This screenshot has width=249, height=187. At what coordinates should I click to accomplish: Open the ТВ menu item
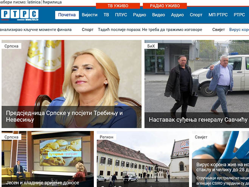coord(106,15)
